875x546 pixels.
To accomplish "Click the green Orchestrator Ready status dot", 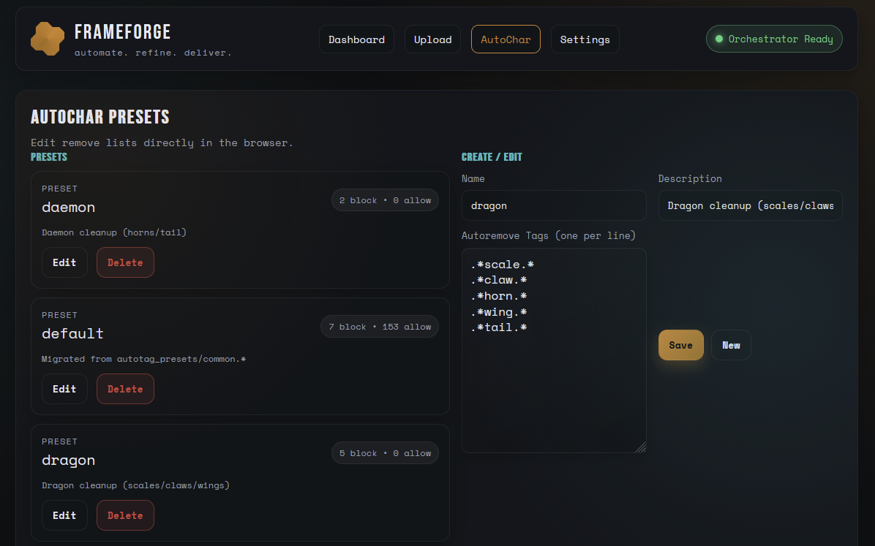I will (718, 39).
